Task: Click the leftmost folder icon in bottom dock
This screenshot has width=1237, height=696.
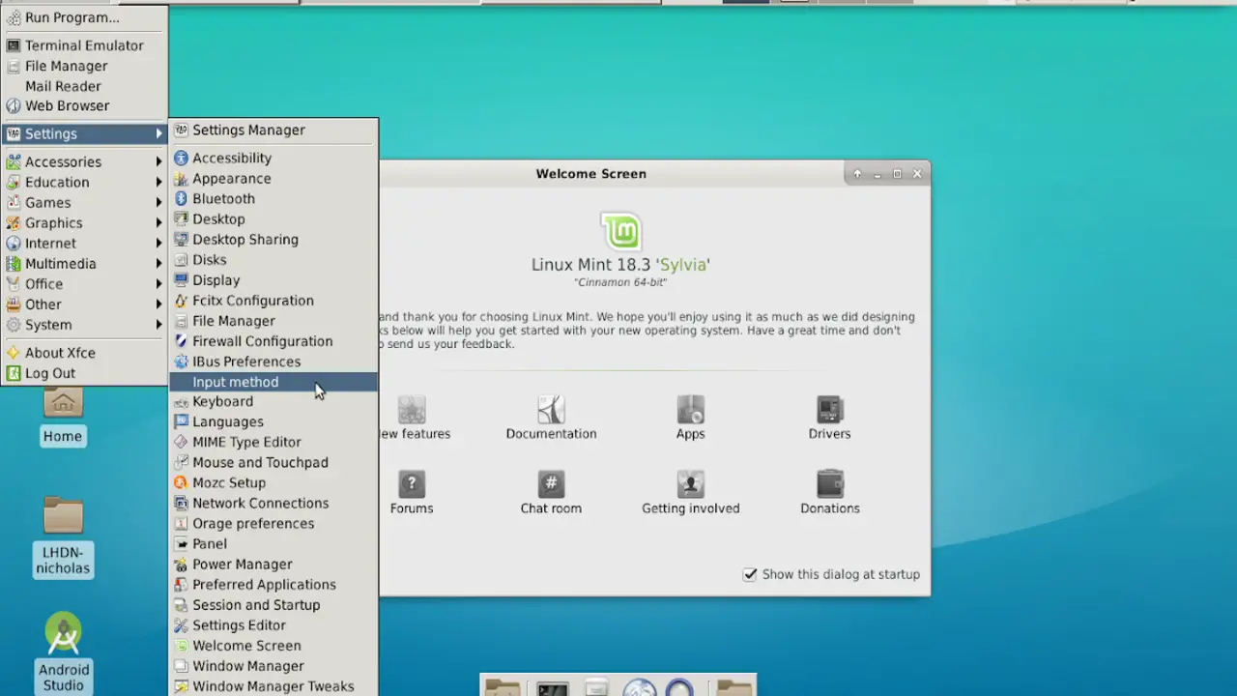Action: point(503,687)
